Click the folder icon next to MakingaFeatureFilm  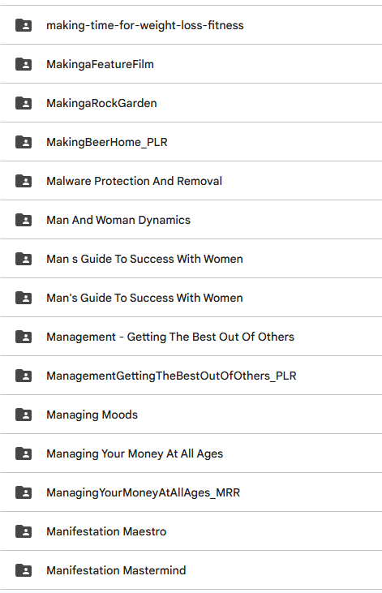point(24,64)
